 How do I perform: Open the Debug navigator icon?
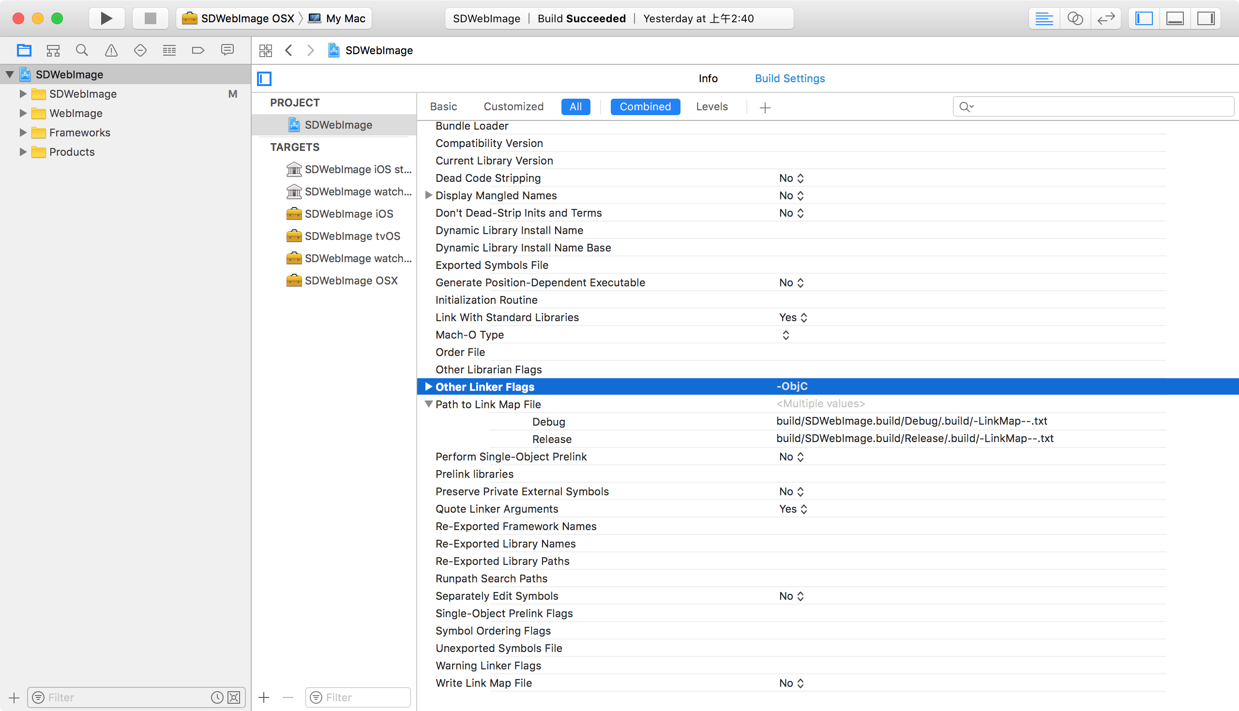169,50
